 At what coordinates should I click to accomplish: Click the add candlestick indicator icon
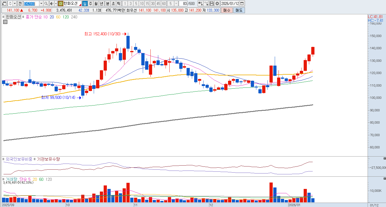200,3
